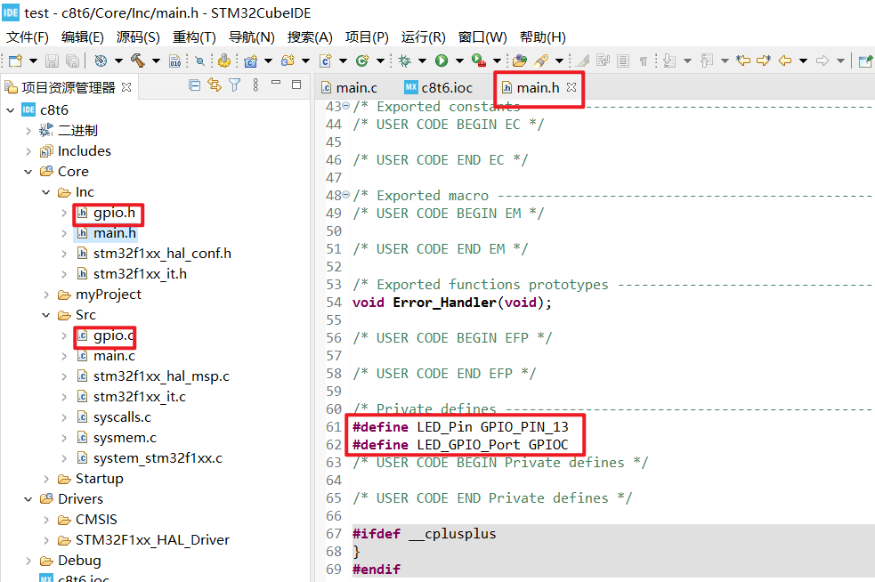Open the 文件(F) menu
This screenshot has width=875, height=582.
tap(28, 36)
